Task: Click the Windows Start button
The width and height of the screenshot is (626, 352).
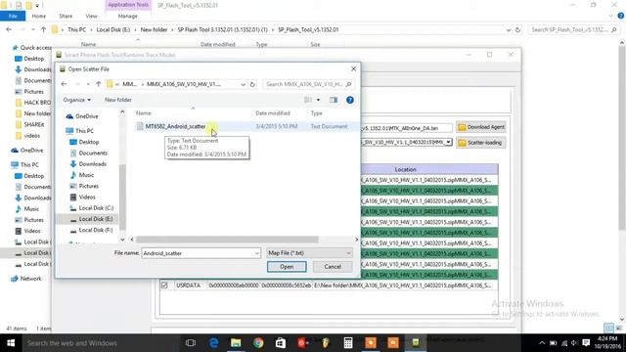Action: point(11,343)
